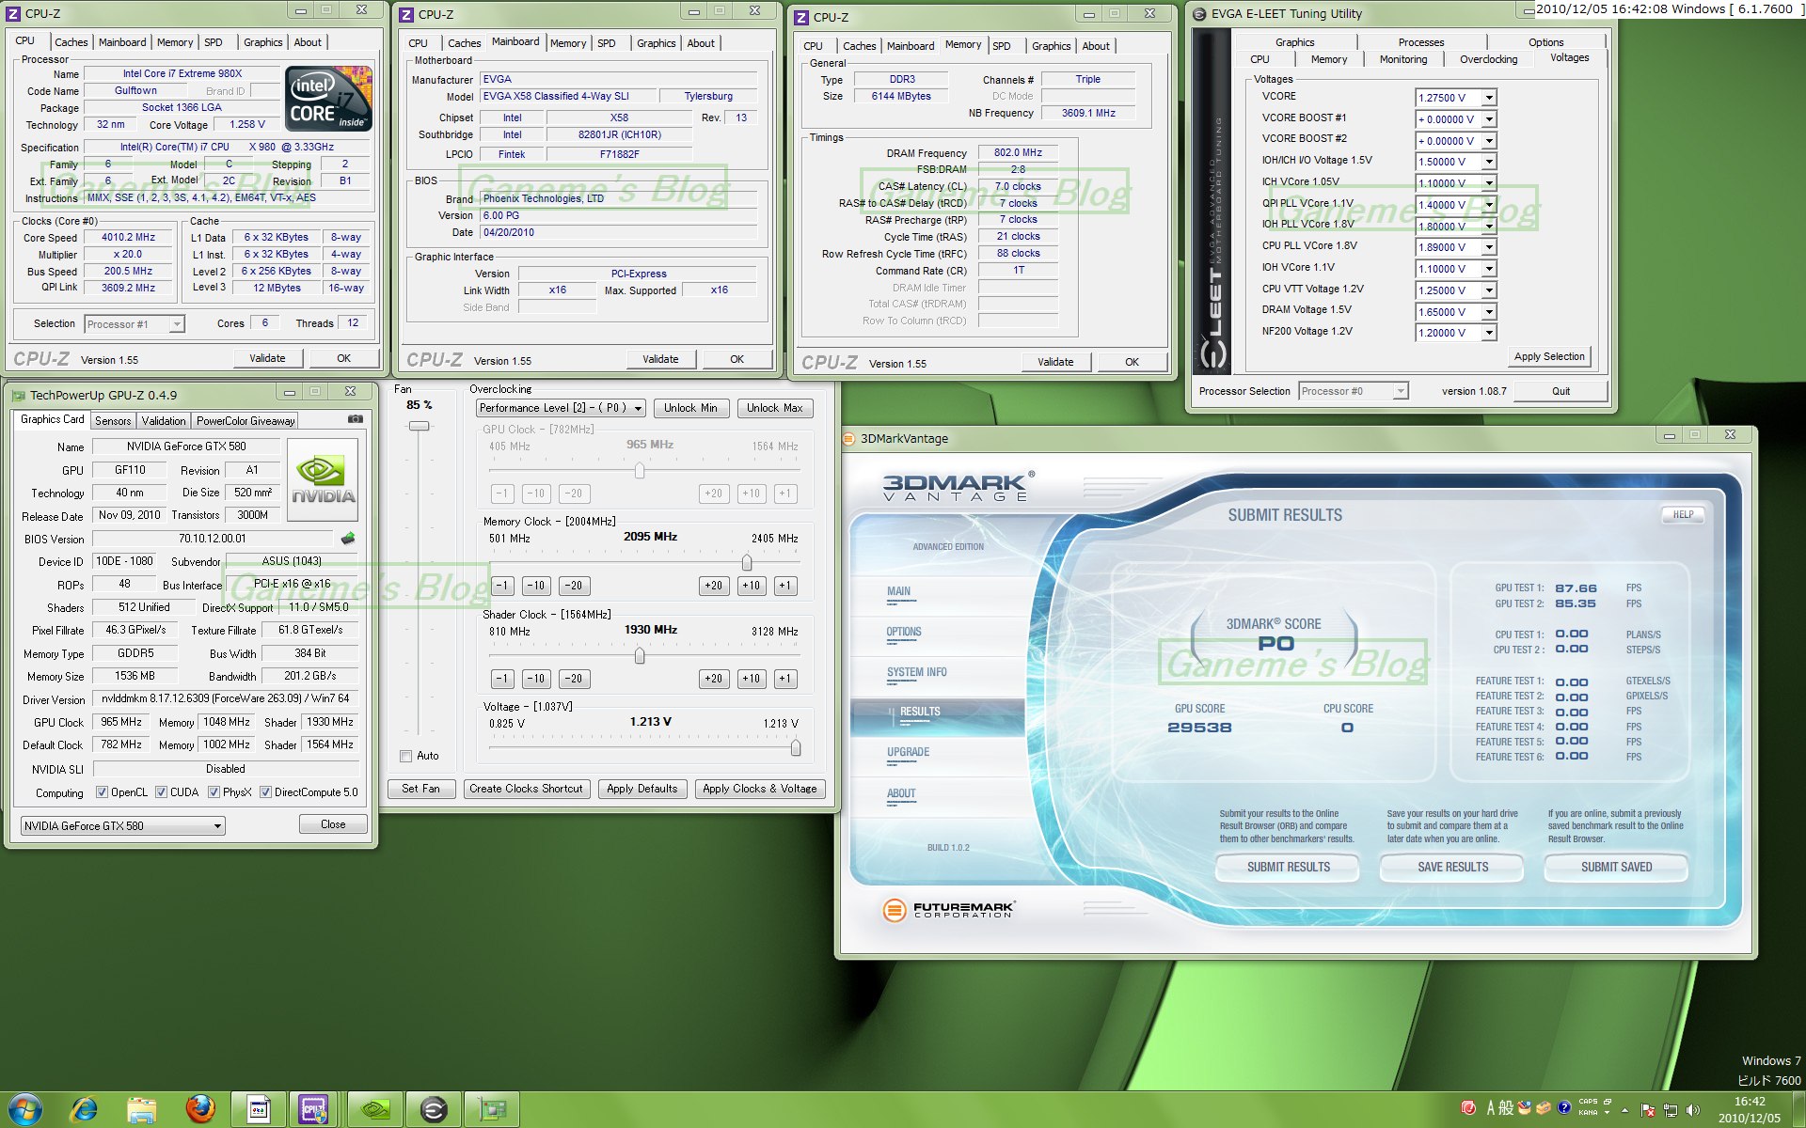This screenshot has width=1806, height=1128.
Task: Open the Overclocking tab in E-LEET
Action: tap(1488, 59)
